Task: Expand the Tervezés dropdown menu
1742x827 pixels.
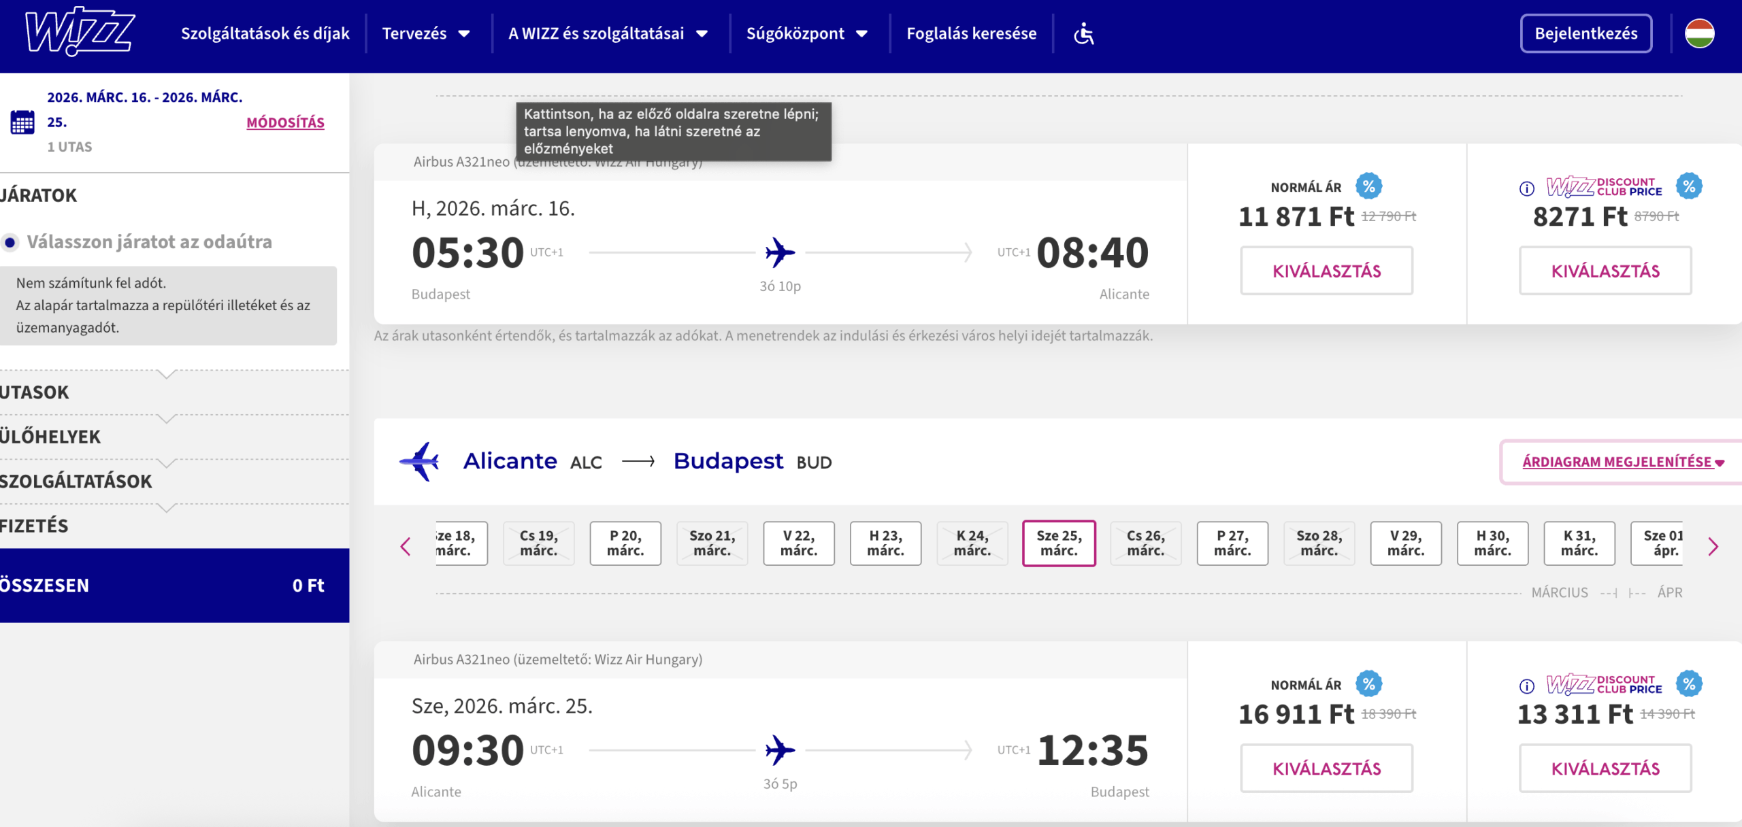Action: coord(426,33)
